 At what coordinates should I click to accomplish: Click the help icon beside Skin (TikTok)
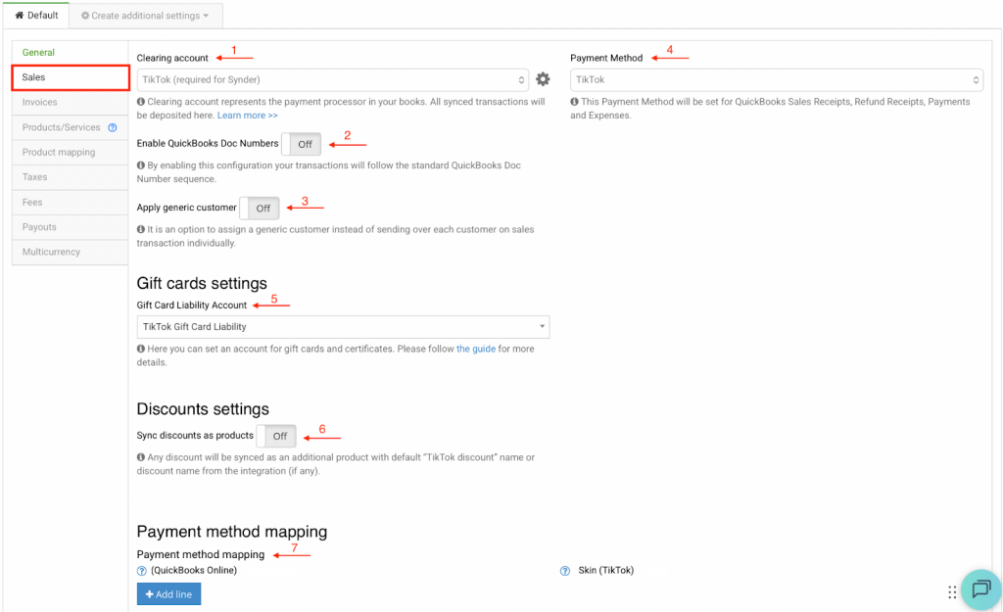click(x=565, y=571)
